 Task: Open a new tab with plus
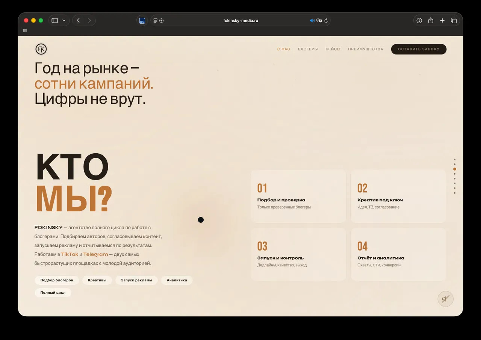442,21
